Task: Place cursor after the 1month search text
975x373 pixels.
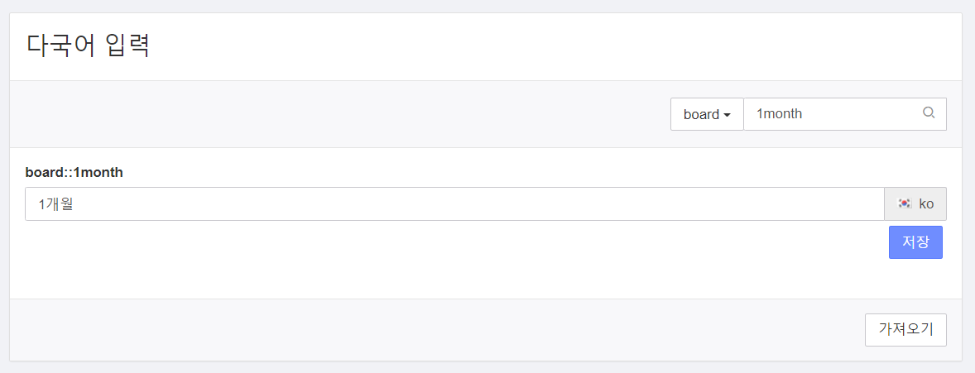Action: click(803, 114)
